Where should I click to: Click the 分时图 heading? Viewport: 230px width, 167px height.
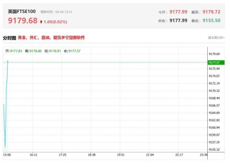coord(9,38)
